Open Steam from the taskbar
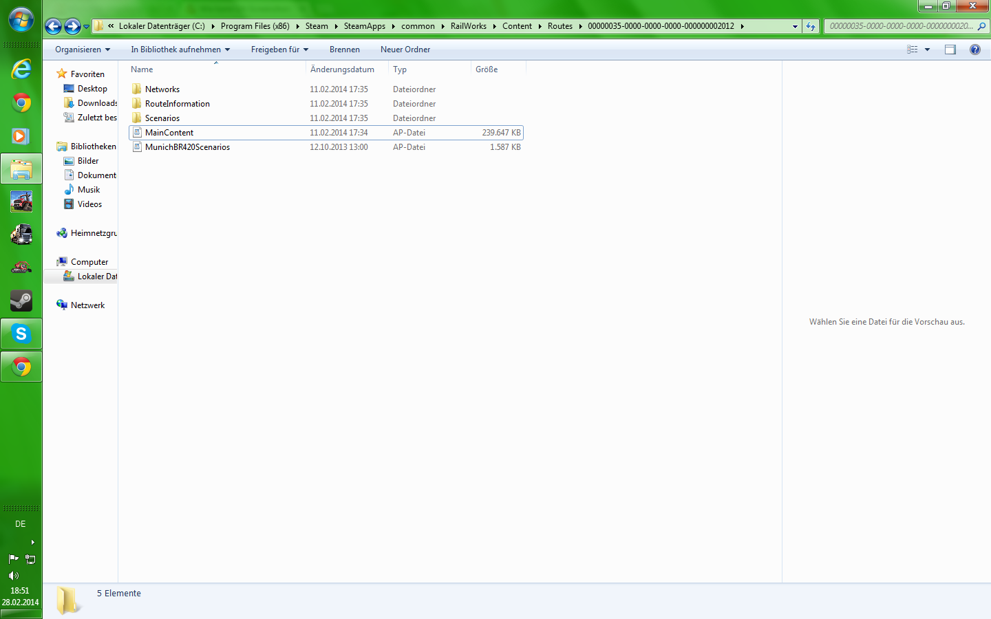Viewport: 991px width, 619px height. [x=21, y=301]
